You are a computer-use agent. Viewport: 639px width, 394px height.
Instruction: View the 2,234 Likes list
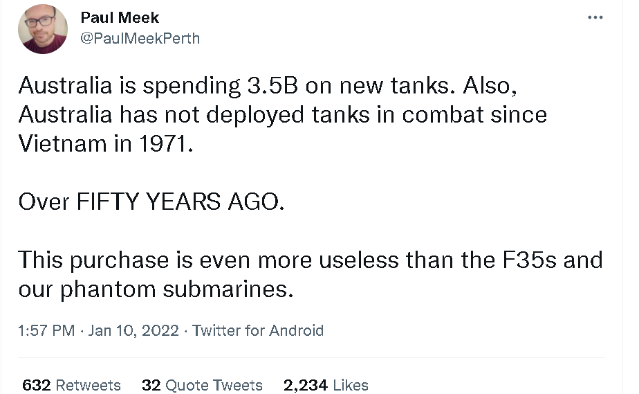click(326, 385)
